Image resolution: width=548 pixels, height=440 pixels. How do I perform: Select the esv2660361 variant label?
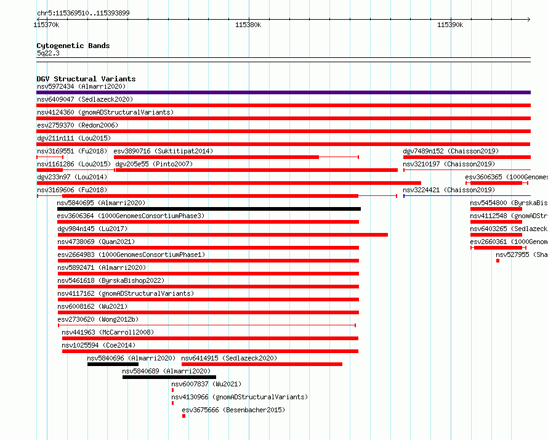tap(509, 242)
